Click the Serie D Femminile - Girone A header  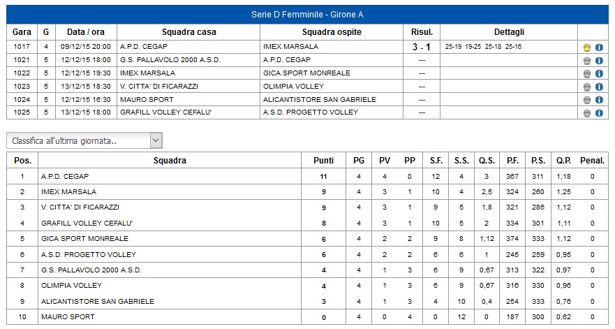[307, 15]
